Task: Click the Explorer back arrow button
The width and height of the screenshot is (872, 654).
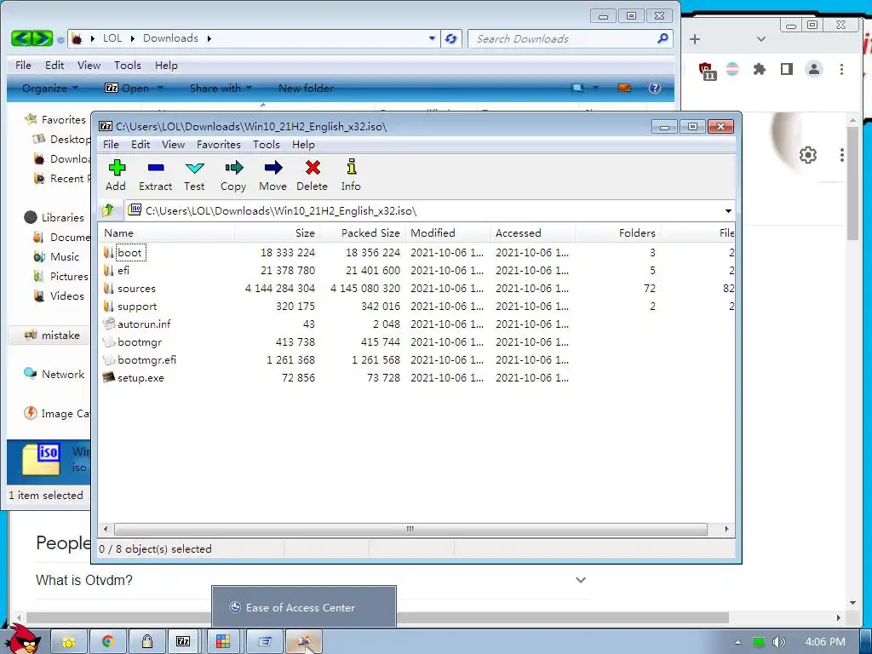Action: 21,38
